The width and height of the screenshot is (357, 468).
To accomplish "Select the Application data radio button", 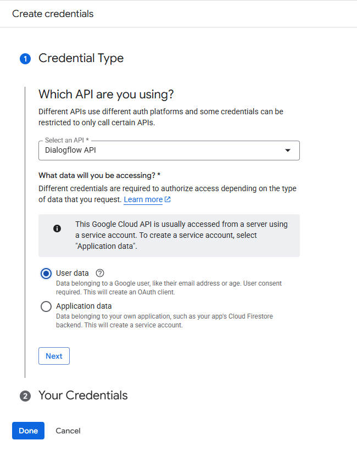I will 46,306.
